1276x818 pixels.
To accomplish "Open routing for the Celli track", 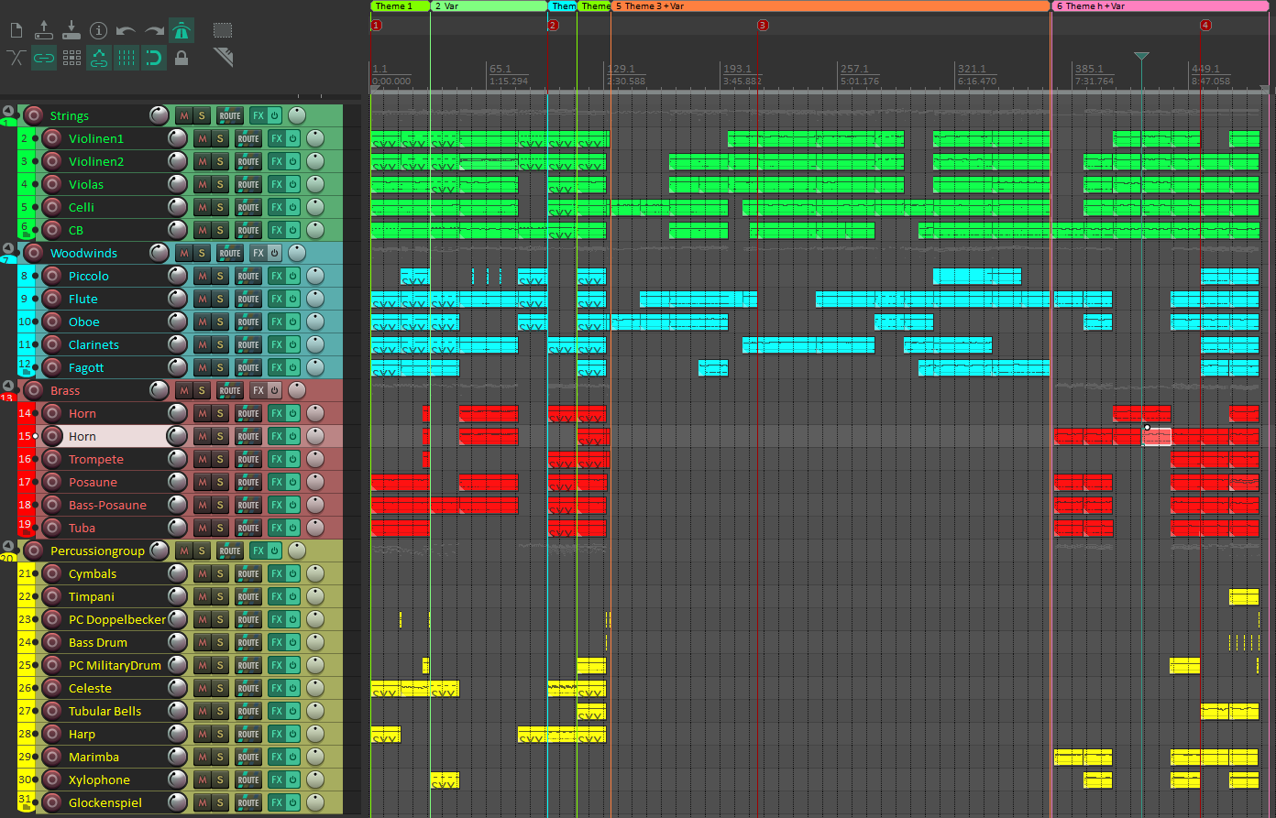I will point(248,208).
